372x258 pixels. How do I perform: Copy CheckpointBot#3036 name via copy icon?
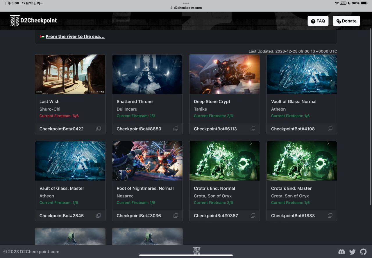(x=176, y=215)
